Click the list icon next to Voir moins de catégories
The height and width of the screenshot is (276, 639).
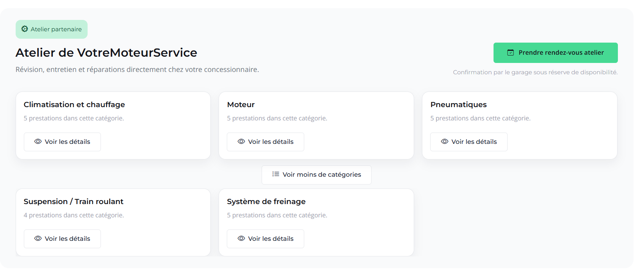pyautogui.click(x=275, y=174)
